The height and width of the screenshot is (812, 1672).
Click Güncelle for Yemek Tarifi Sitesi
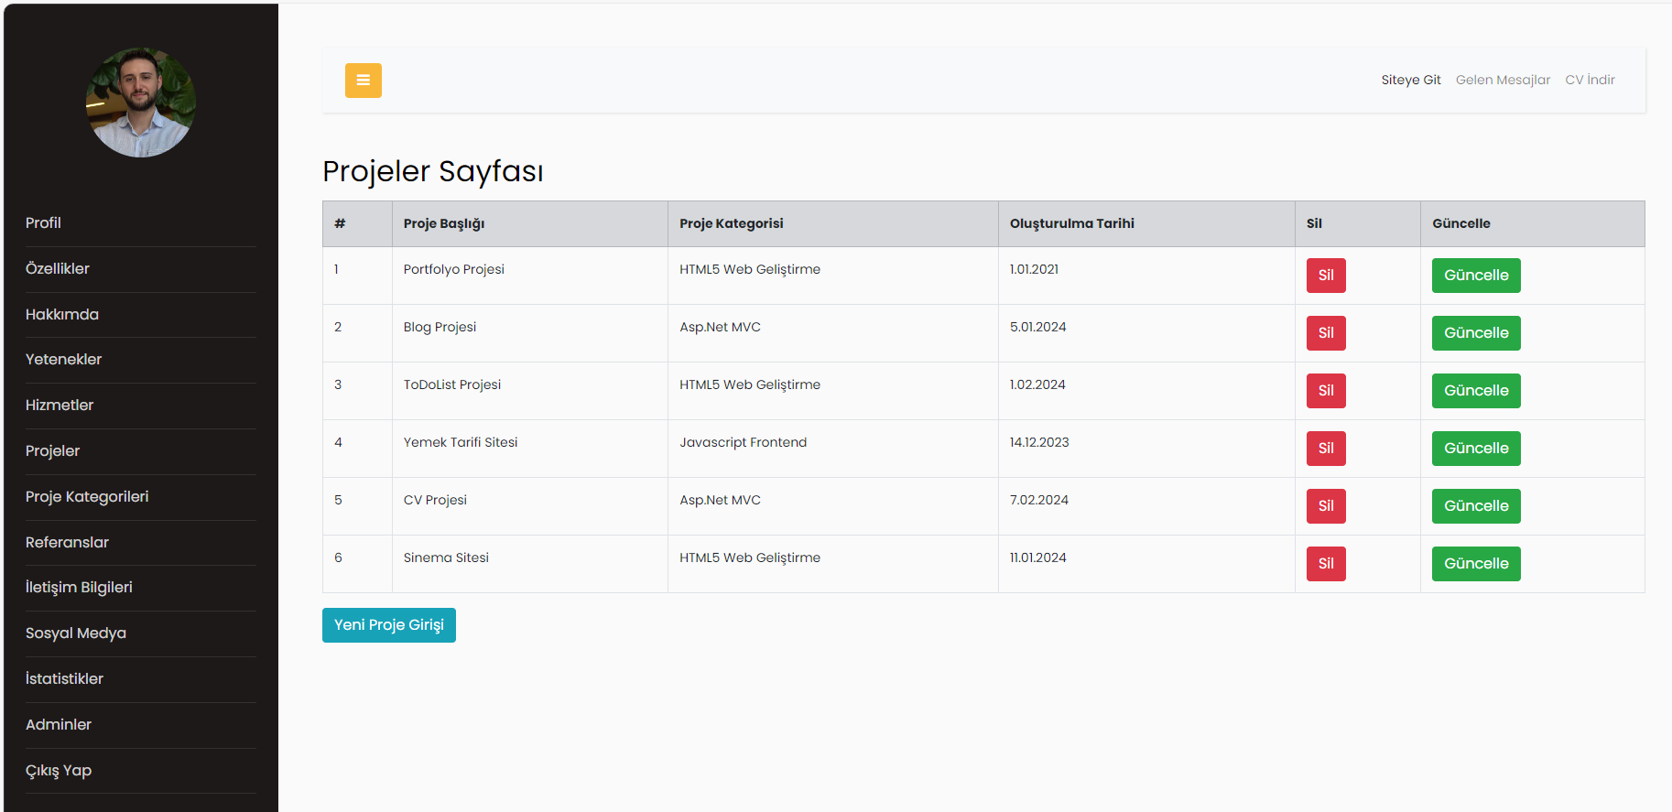1475,449
